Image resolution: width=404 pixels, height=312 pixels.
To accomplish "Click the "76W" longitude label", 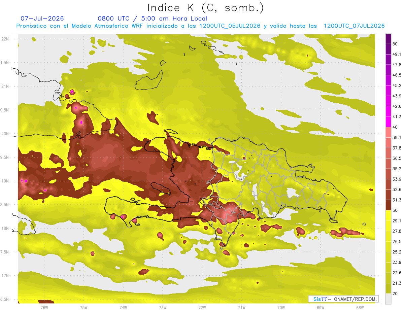I will pyautogui.click(x=44, y=307).
